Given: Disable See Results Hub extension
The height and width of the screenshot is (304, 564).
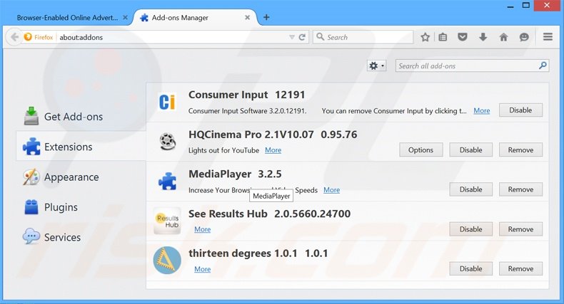Looking at the screenshot, I should tap(471, 229).
